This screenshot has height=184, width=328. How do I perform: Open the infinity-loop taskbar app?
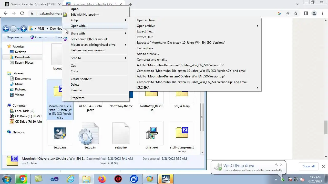pos(54,179)
